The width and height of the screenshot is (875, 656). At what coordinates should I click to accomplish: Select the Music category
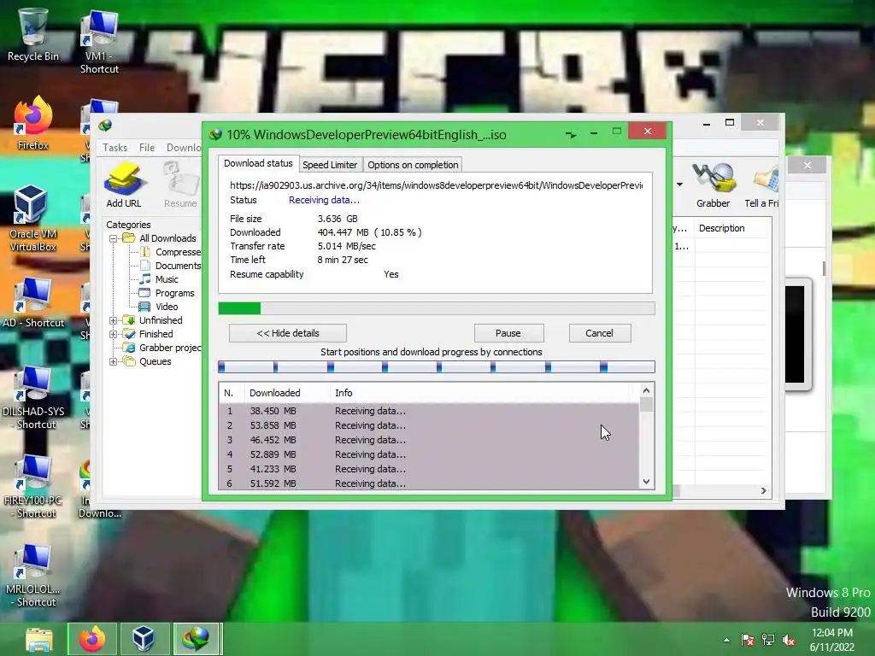(x=160, y=279)
